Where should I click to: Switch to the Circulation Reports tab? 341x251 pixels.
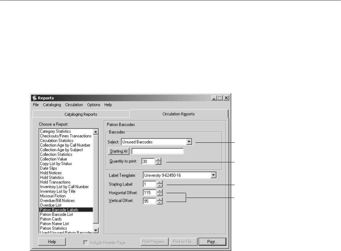[179, 114]
